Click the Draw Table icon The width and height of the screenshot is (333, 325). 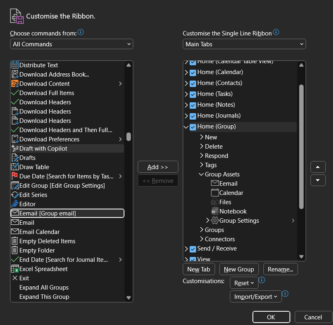[14, 167]
